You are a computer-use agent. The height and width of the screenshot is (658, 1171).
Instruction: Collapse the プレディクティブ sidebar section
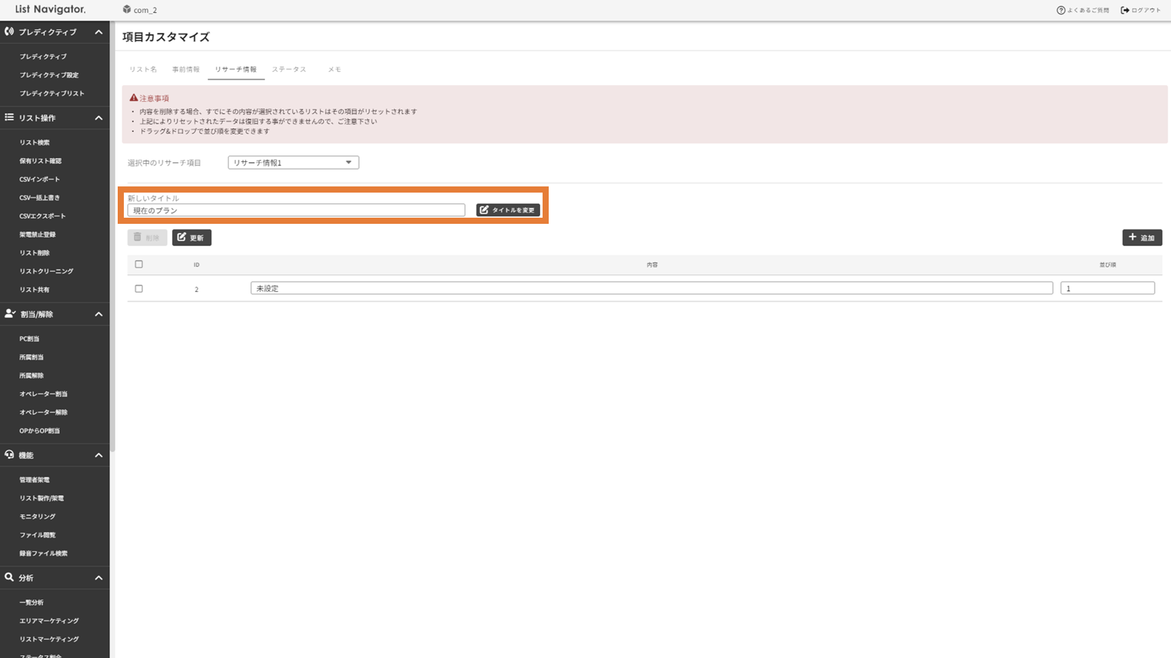(99, 32)
